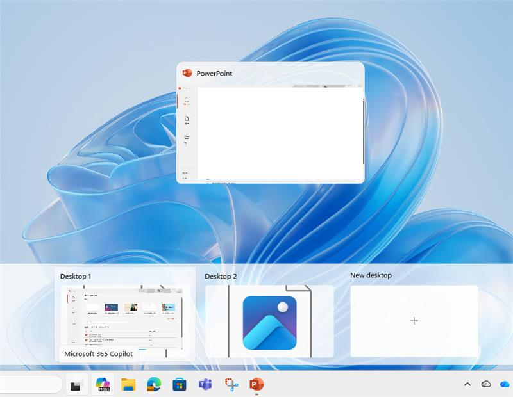Click the taskbar search box

tap(30, 385)
